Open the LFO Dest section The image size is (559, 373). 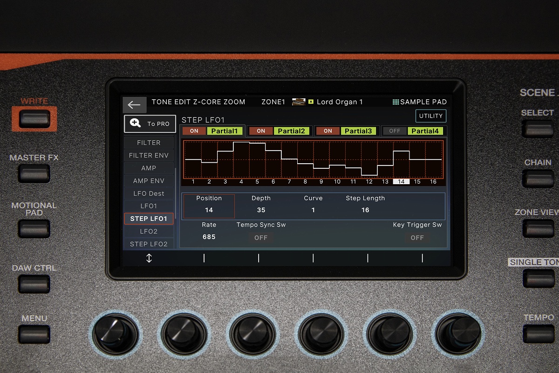(149, 193)
